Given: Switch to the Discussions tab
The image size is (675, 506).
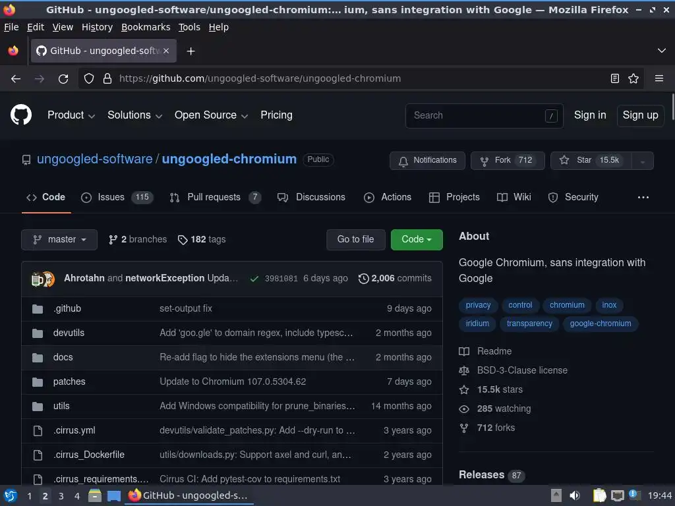Looking at the screenshot, I should click(311, 197).
